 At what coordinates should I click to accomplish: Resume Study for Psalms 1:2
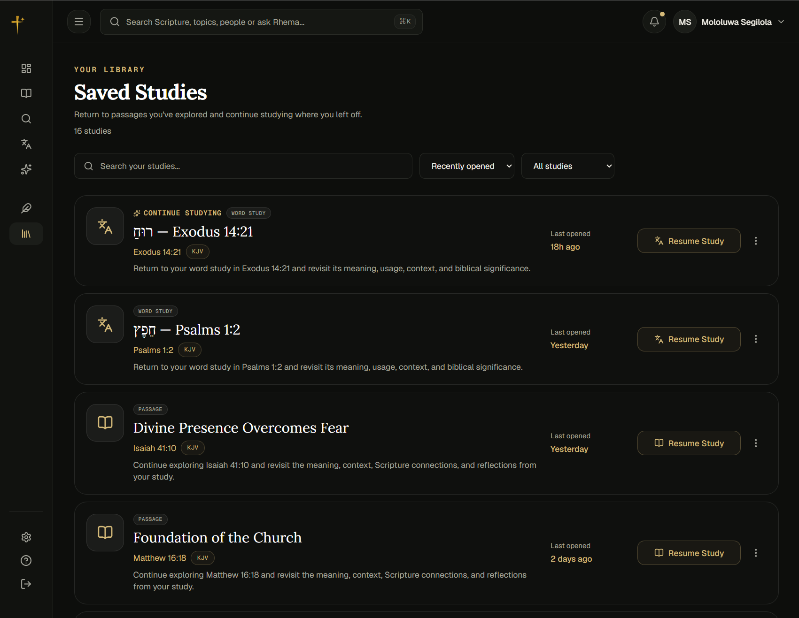coord(689,339)
